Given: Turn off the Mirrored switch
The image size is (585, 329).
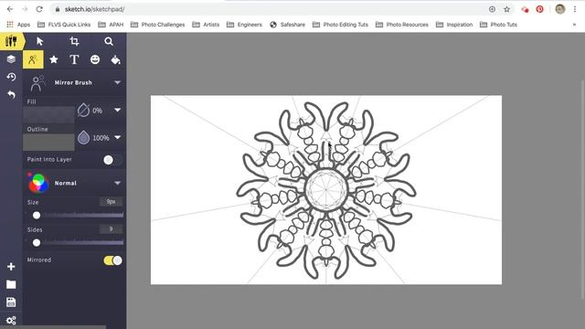Looking at the screenshot, I should pos(113,260).
